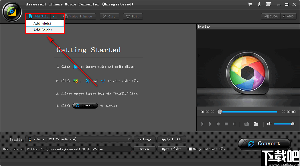
Task: Click the small Convert button in step 4
Action: pyautogui.click(x=85, y=105)
